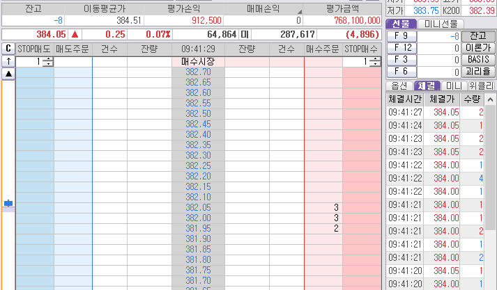
Task: Increase the STOP매도 quantity stepper
Action: (48, 59)
